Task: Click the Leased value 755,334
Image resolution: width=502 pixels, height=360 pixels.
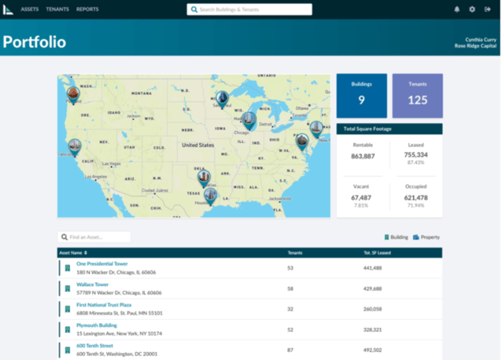Action: click(x=415, y=155)
